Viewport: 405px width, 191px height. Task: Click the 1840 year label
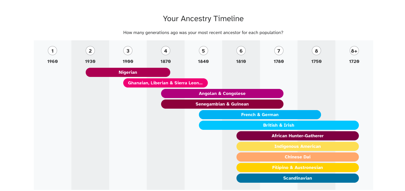pos(203,61)
